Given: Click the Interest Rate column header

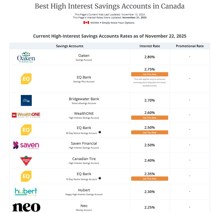Looking at the screenshot, I should (x=150, y=46).
